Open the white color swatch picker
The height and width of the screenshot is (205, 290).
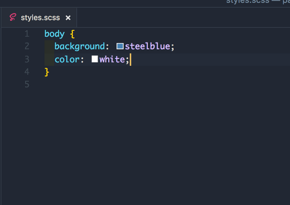[x=95, y=59]
